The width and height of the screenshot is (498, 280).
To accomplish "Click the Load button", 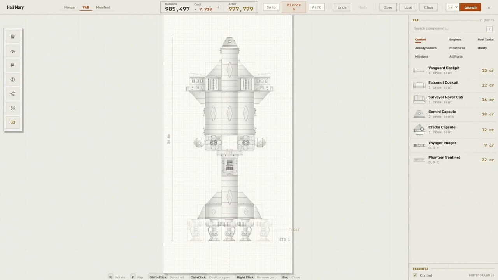I will click(x=408, y=7).
